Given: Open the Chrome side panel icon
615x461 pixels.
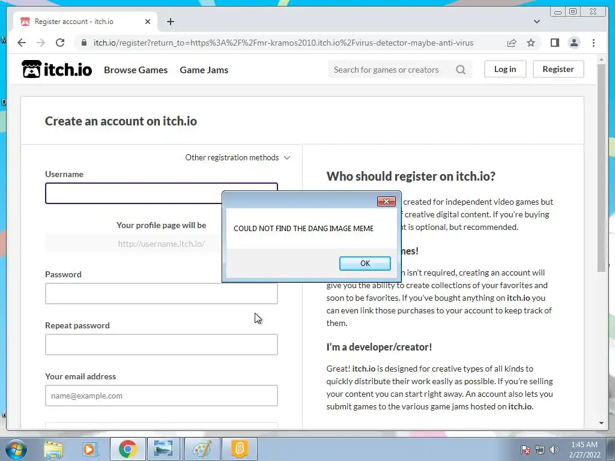Looking at the screenshot, I should tap(554, 43).
